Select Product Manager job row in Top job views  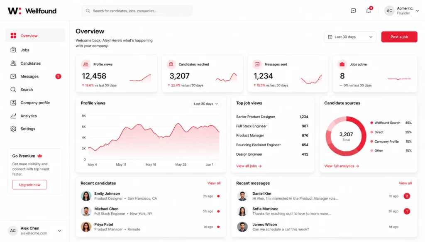coord(272,135)
